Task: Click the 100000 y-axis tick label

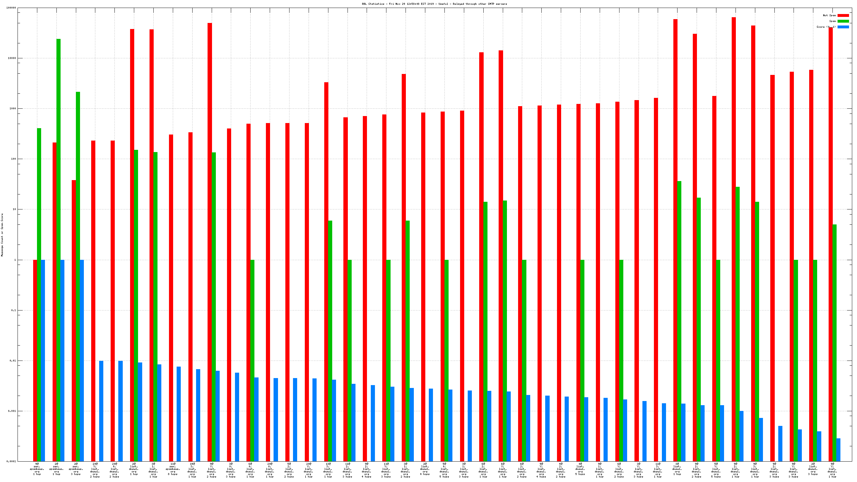Action: coord(11,8)
